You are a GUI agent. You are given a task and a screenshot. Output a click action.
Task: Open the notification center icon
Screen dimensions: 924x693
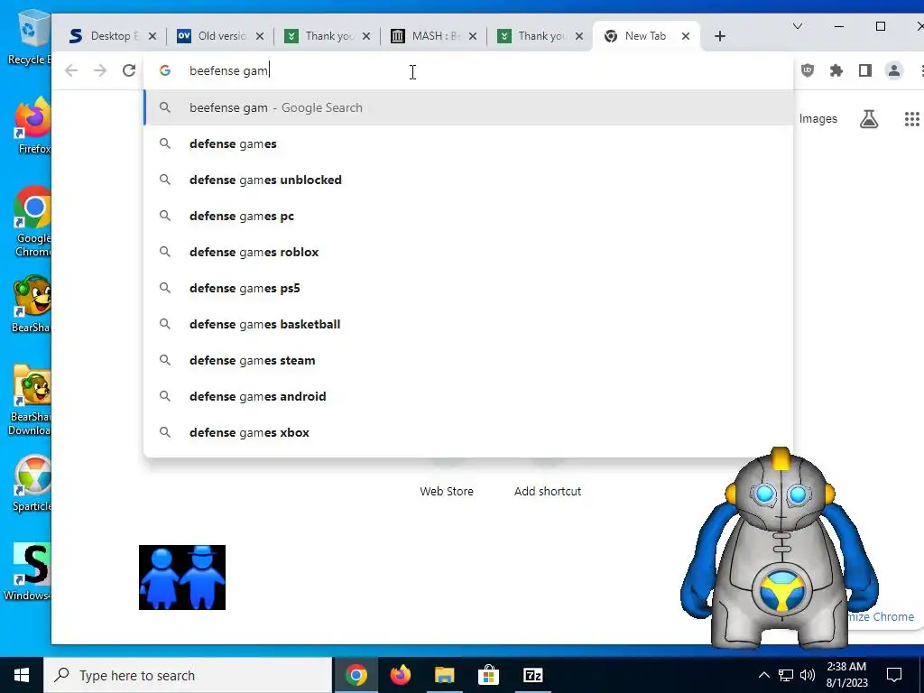click(x=894, y=675)
